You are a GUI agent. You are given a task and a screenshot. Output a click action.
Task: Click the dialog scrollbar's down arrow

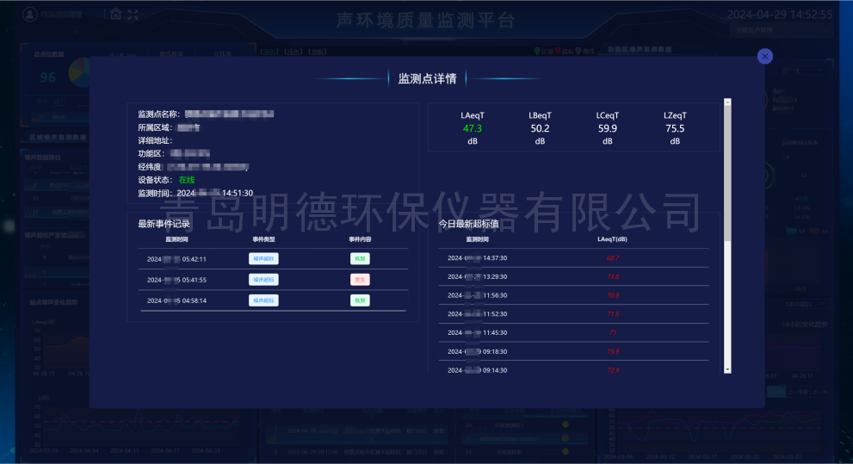click(727, 368)
